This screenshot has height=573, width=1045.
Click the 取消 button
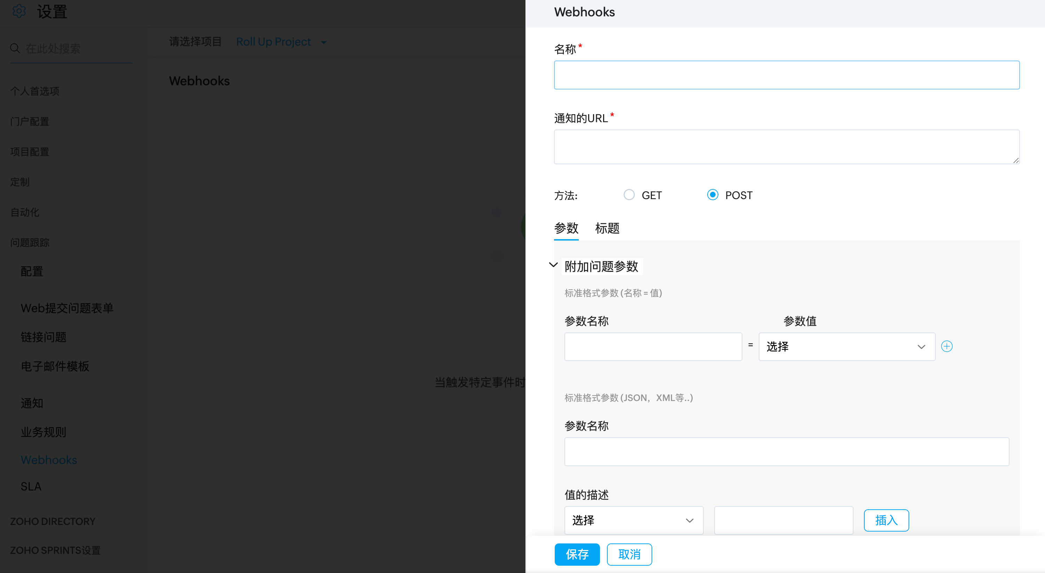click(x=629, y=554)
